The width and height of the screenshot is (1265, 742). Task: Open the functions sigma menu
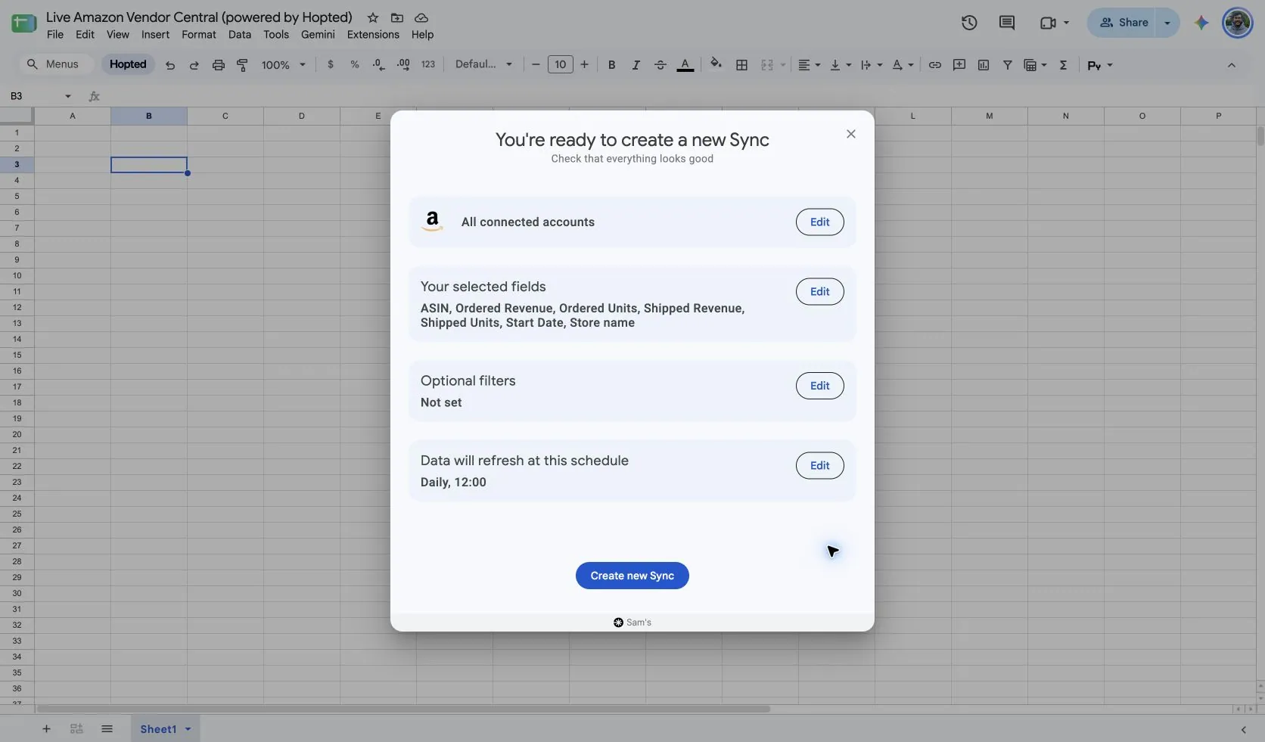point(1063,65)
